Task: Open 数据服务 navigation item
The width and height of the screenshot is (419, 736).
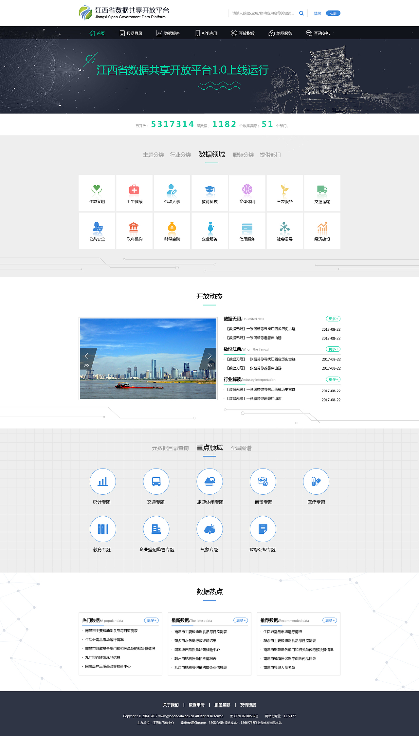Action: click(168, 33)
